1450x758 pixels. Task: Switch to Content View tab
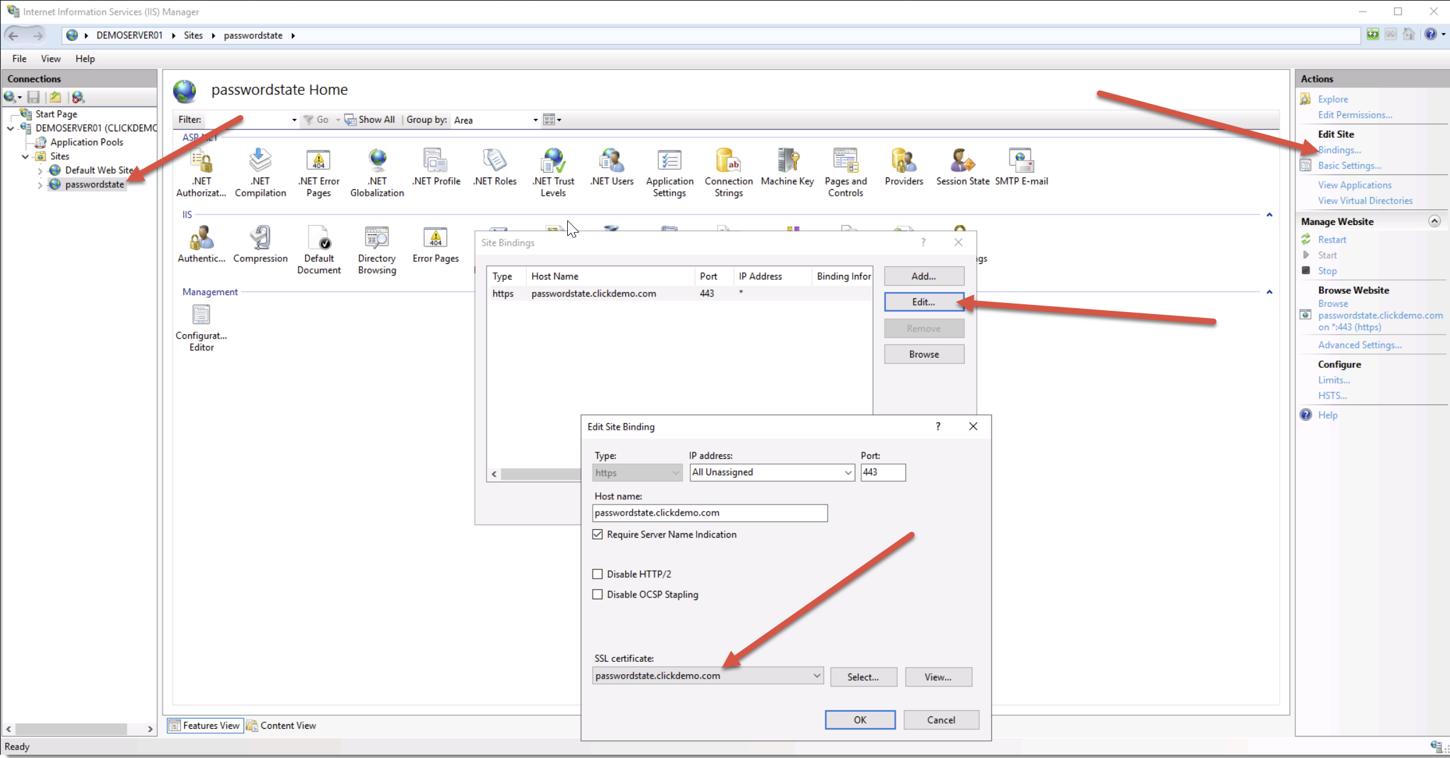pos(281,725)
